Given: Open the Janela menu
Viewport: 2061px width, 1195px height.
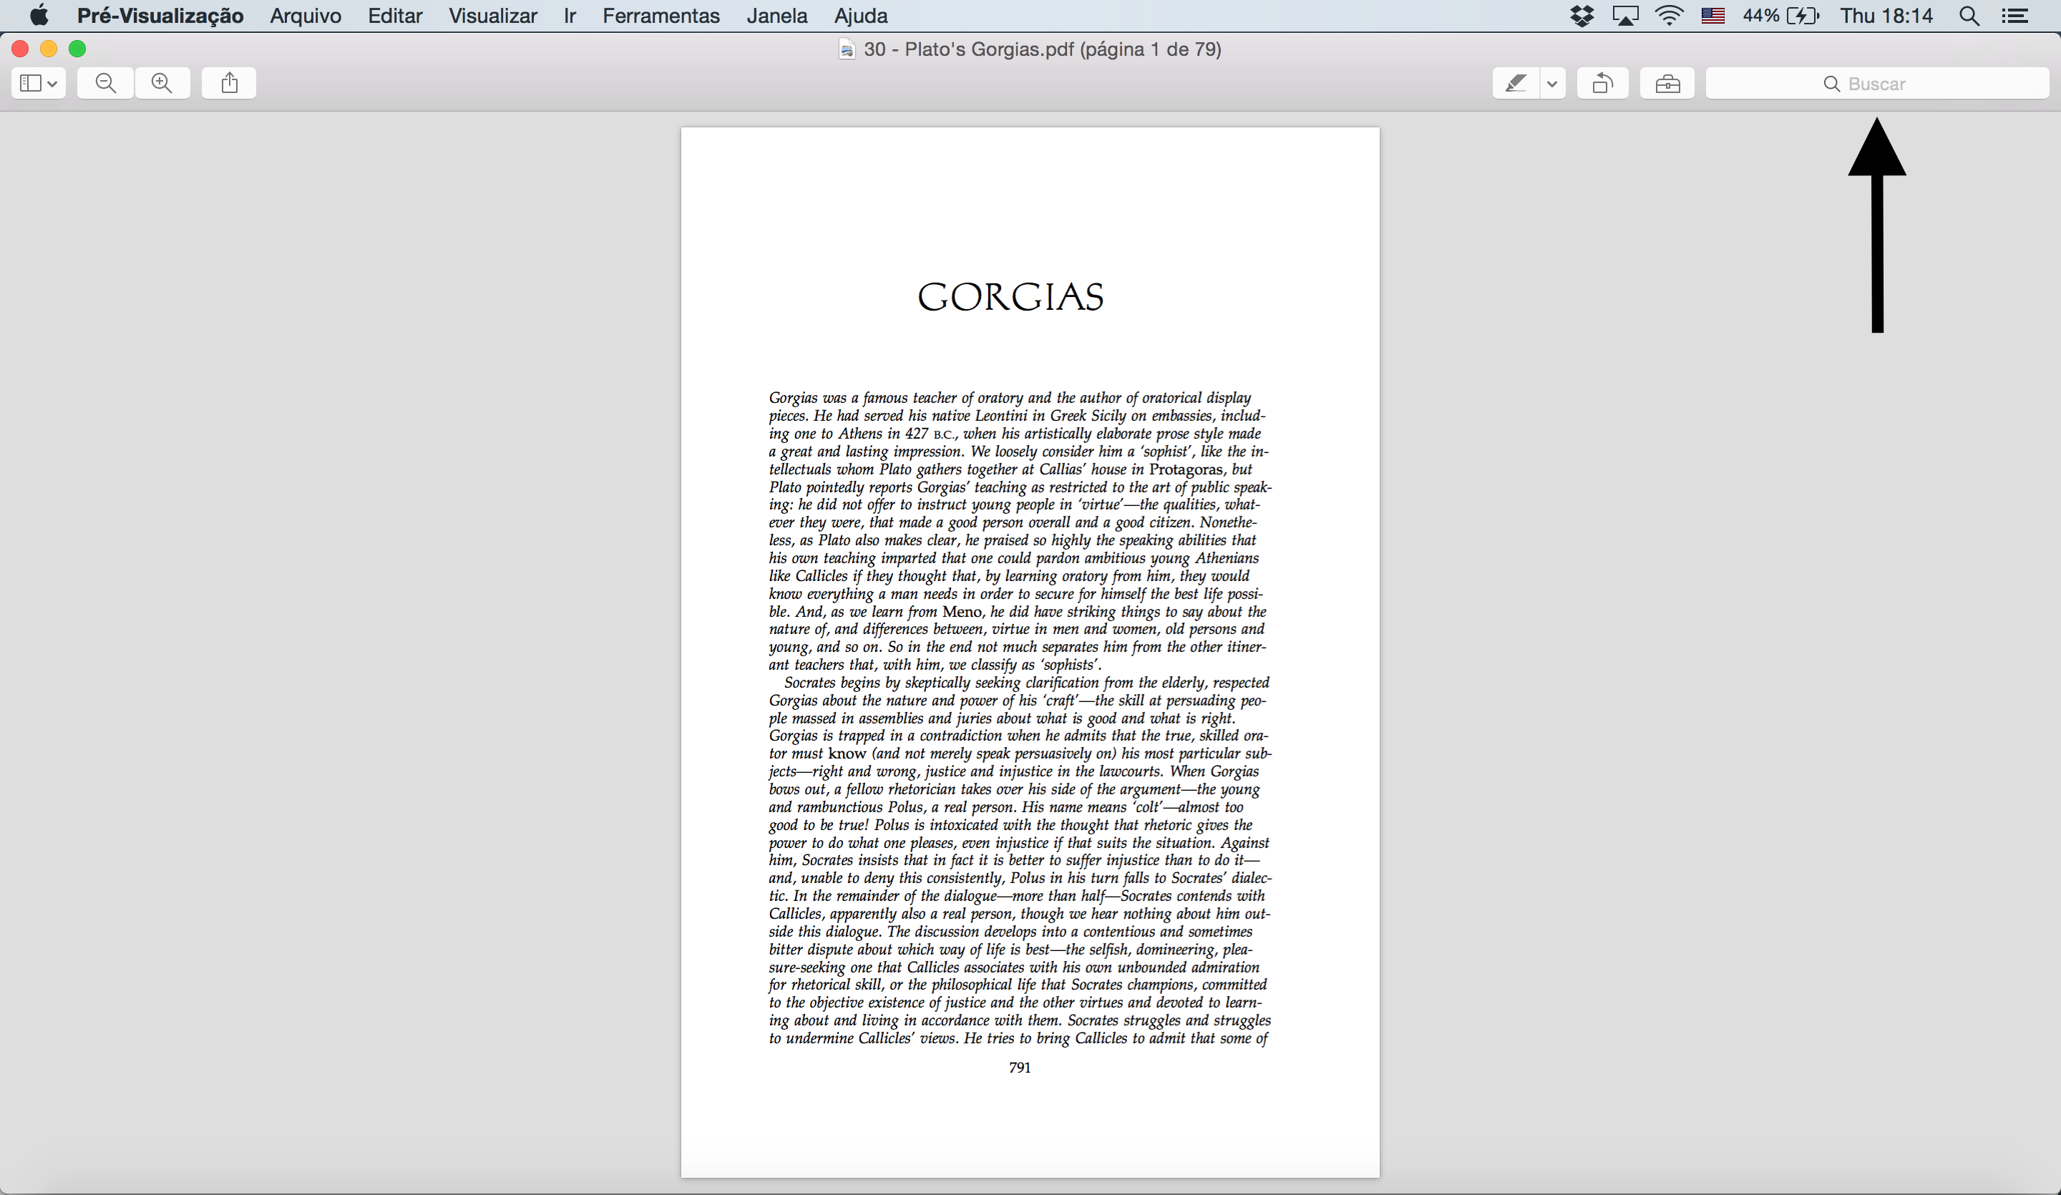Looking at the screenshot, I should point(777,16).
